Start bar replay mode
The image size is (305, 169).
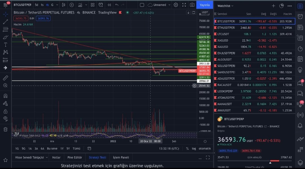109,5
